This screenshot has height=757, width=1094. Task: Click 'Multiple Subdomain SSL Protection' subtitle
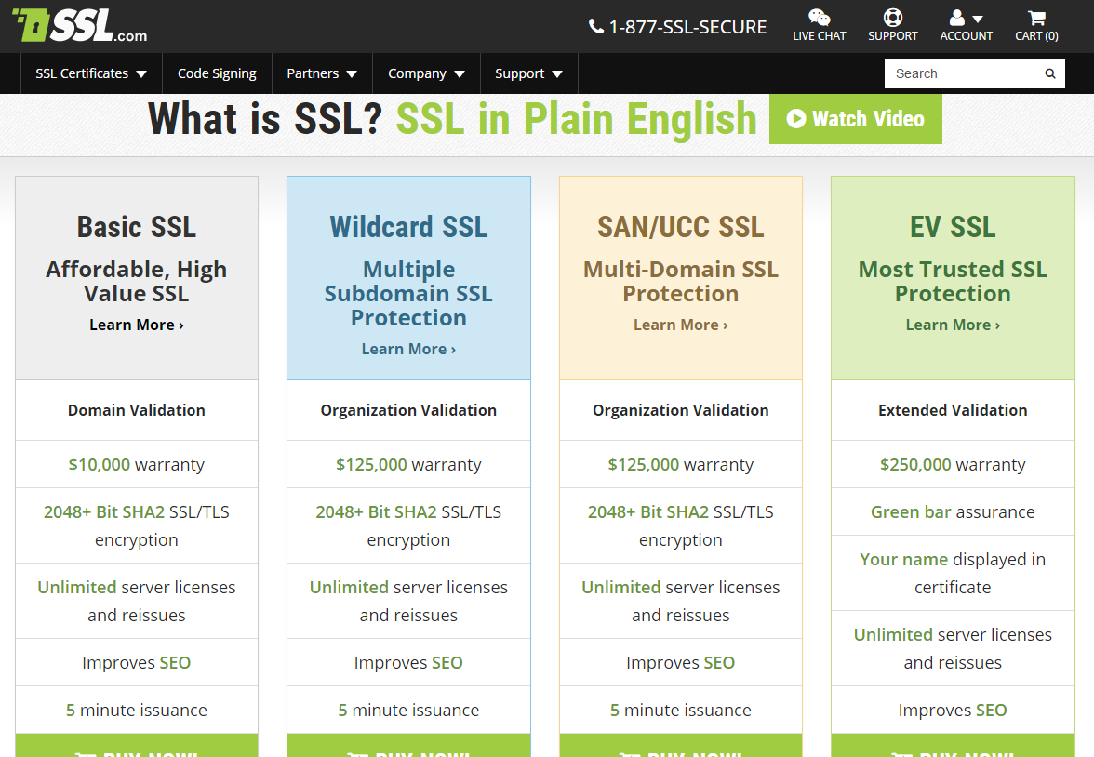[x=409, y=293]
